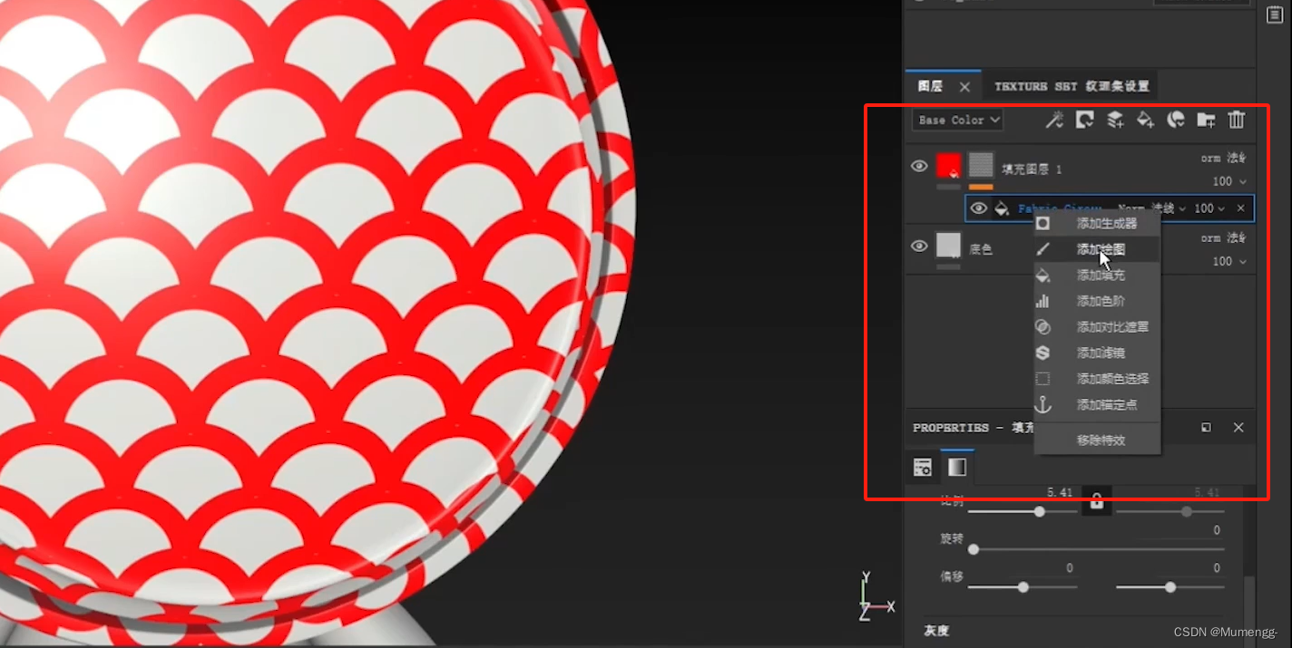Choose 添加对比遮罩 from the context menu
Image resolution: width=1292 pixels, height=648 pixels.
click(x=1097, y=327)
